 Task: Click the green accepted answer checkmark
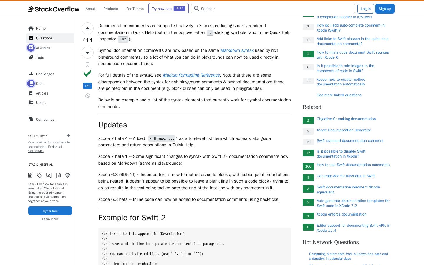(87, 74)
